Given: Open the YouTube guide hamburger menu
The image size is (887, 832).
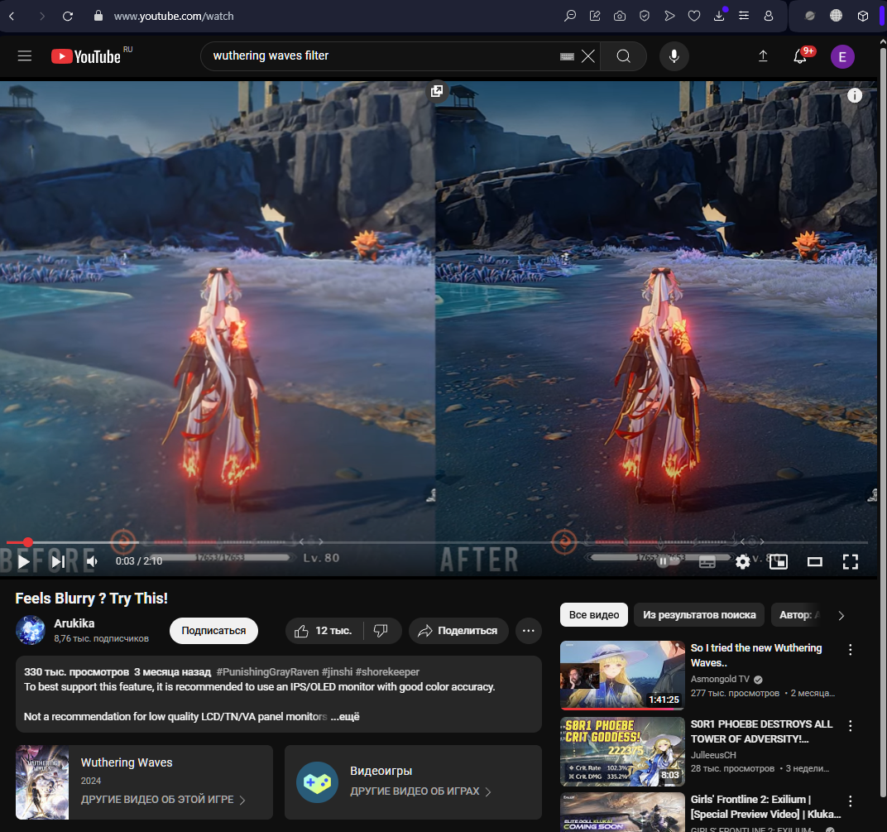Looking at the screenshot, I should (x=24, y=56).
